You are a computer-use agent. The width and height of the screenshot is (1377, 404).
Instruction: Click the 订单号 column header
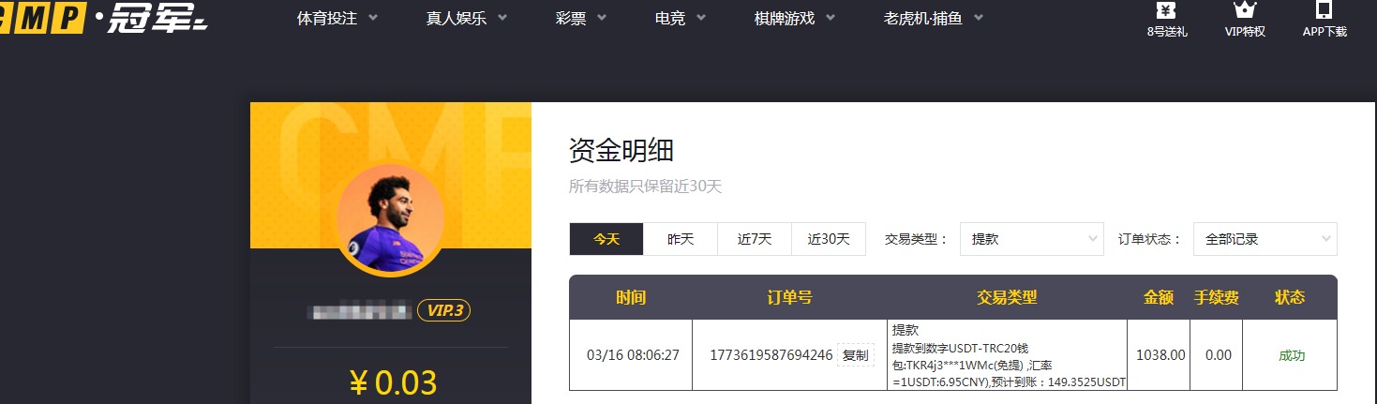[x=789, y=297]
